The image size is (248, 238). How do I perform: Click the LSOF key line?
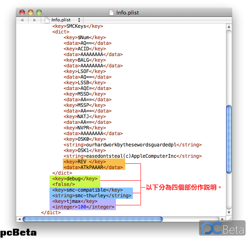[85, 71]
